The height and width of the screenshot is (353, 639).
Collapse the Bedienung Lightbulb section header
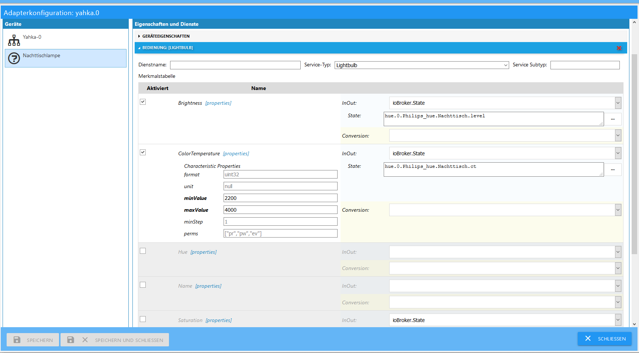pos(167,48)
